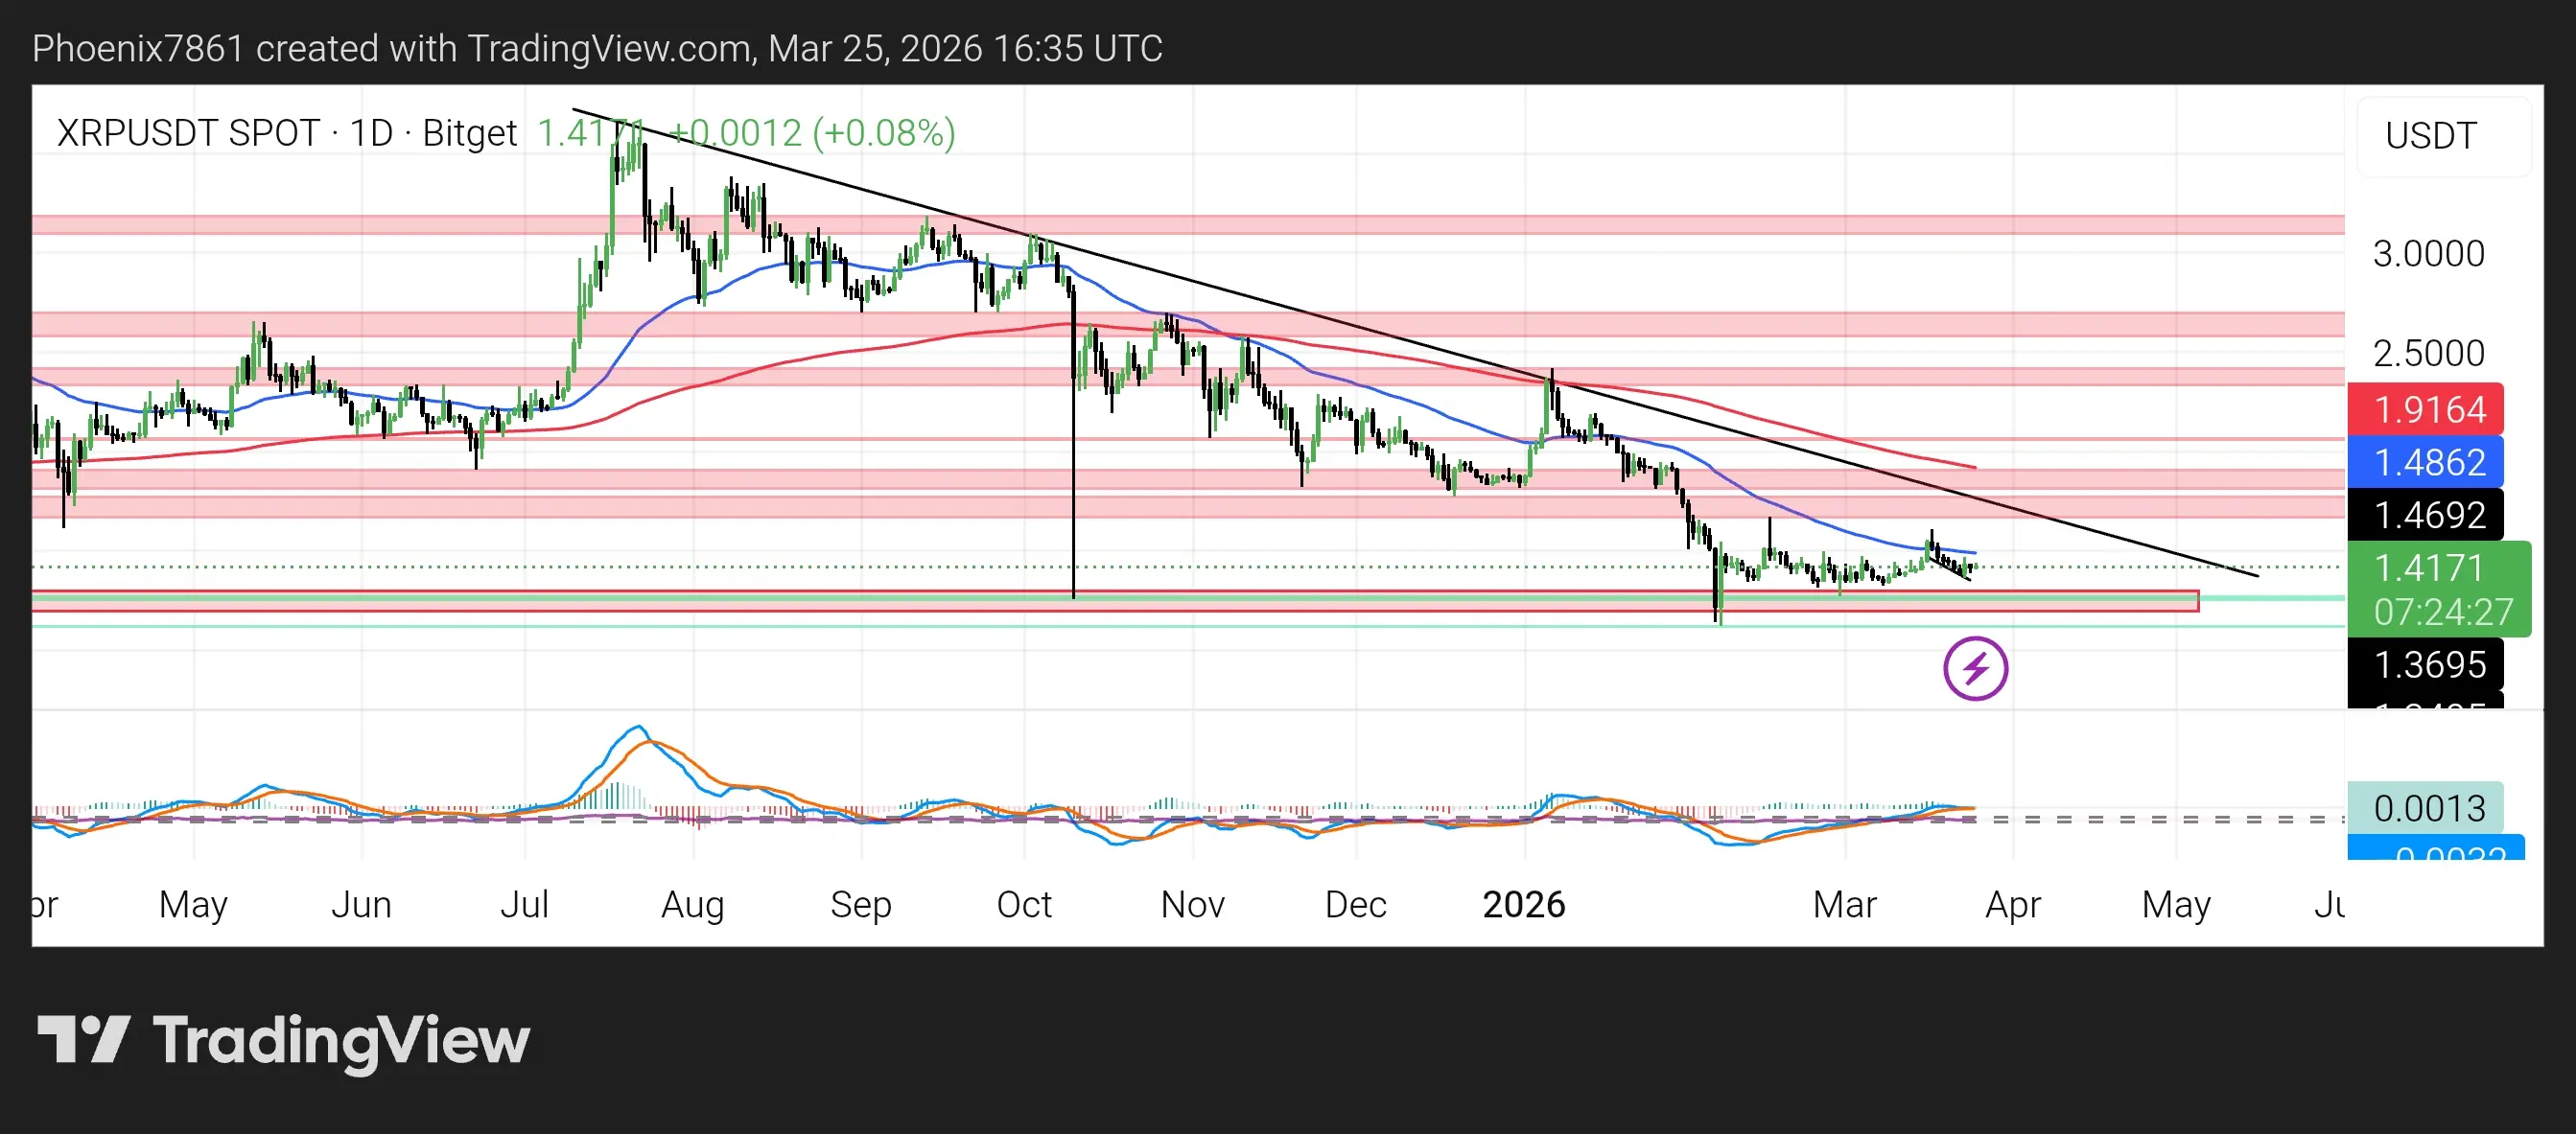Viewport: 2576px width, 1134px height.
Task: Click green current price 1.4171 label
Action: 2428,567
